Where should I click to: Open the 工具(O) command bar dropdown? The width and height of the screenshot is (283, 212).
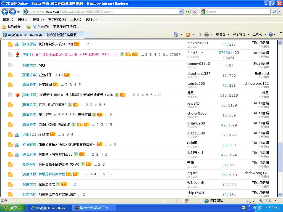(259, 35)
